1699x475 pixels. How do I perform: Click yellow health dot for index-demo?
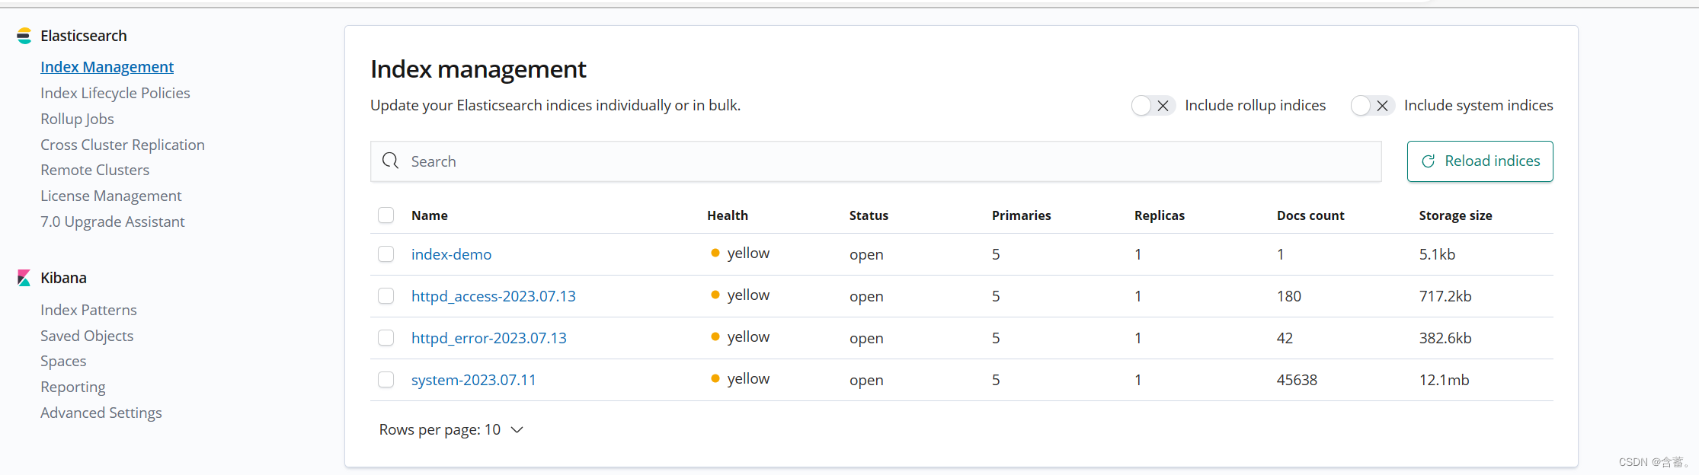pyautogui.click(x=715, y=253)
